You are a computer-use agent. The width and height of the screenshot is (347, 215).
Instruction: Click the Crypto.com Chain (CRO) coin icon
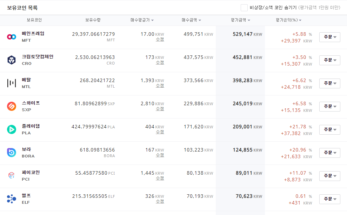pos(12,60)
